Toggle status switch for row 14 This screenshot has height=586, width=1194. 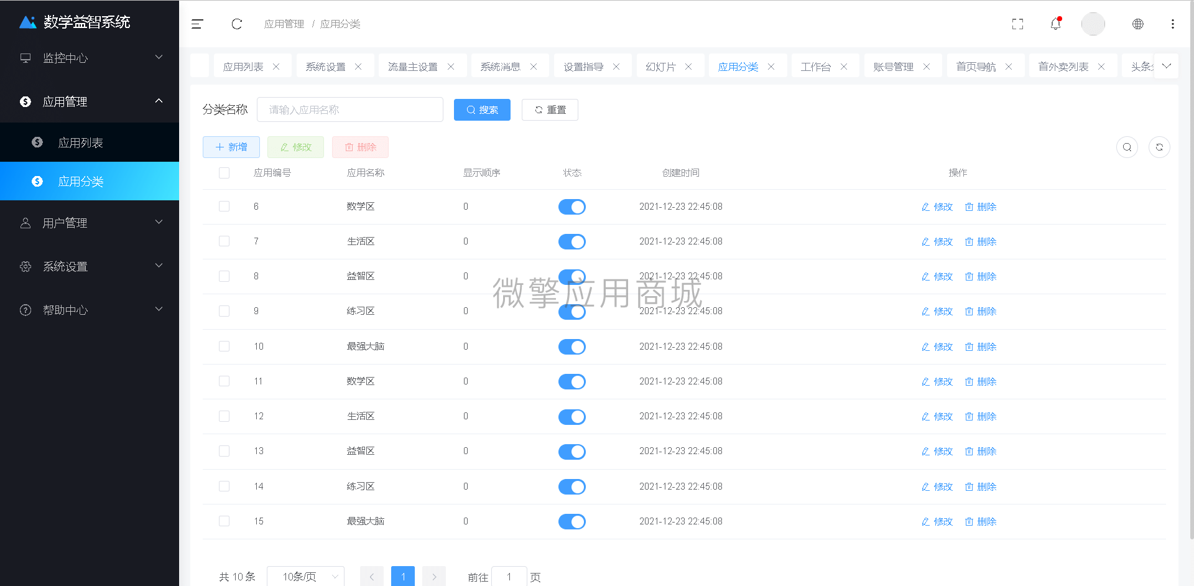click(x=572, y=486)
